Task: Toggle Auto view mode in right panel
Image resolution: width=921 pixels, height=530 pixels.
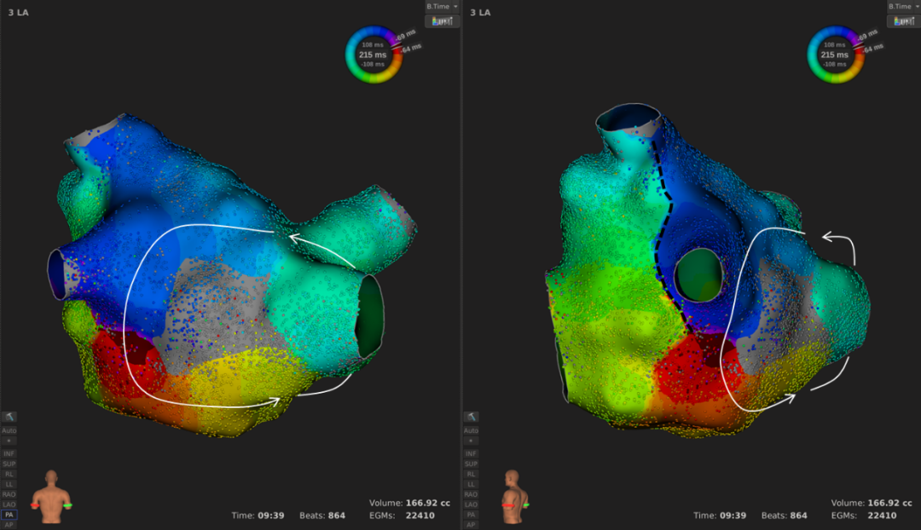Action: (x=472, y=430)
